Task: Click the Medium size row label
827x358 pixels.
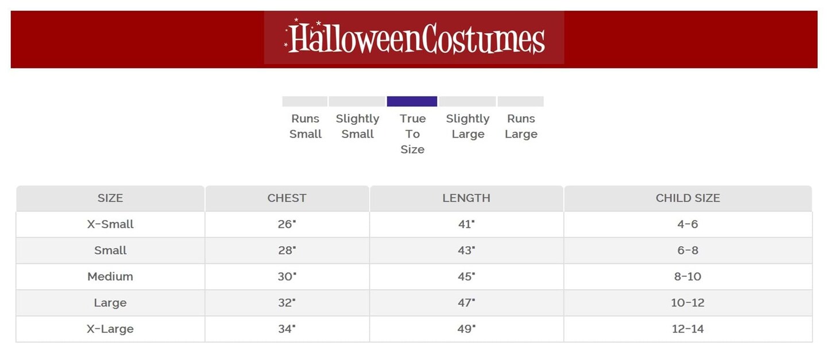Action: (x=110, y=277)
